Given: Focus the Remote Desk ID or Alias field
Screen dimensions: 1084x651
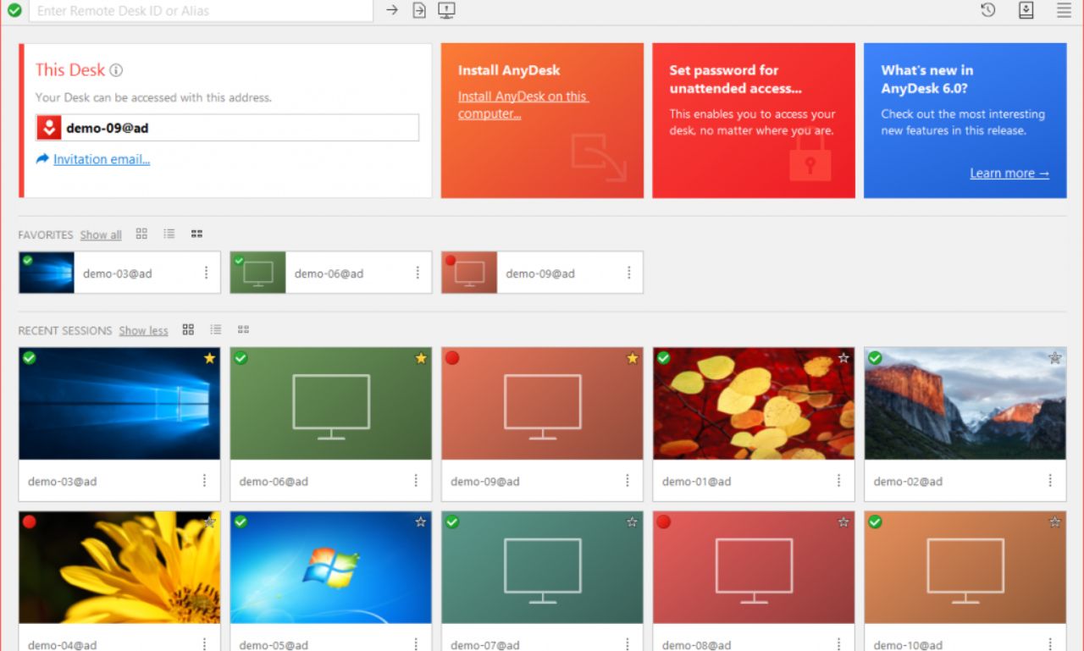Looking at the screenshot, I should point(201,11).
